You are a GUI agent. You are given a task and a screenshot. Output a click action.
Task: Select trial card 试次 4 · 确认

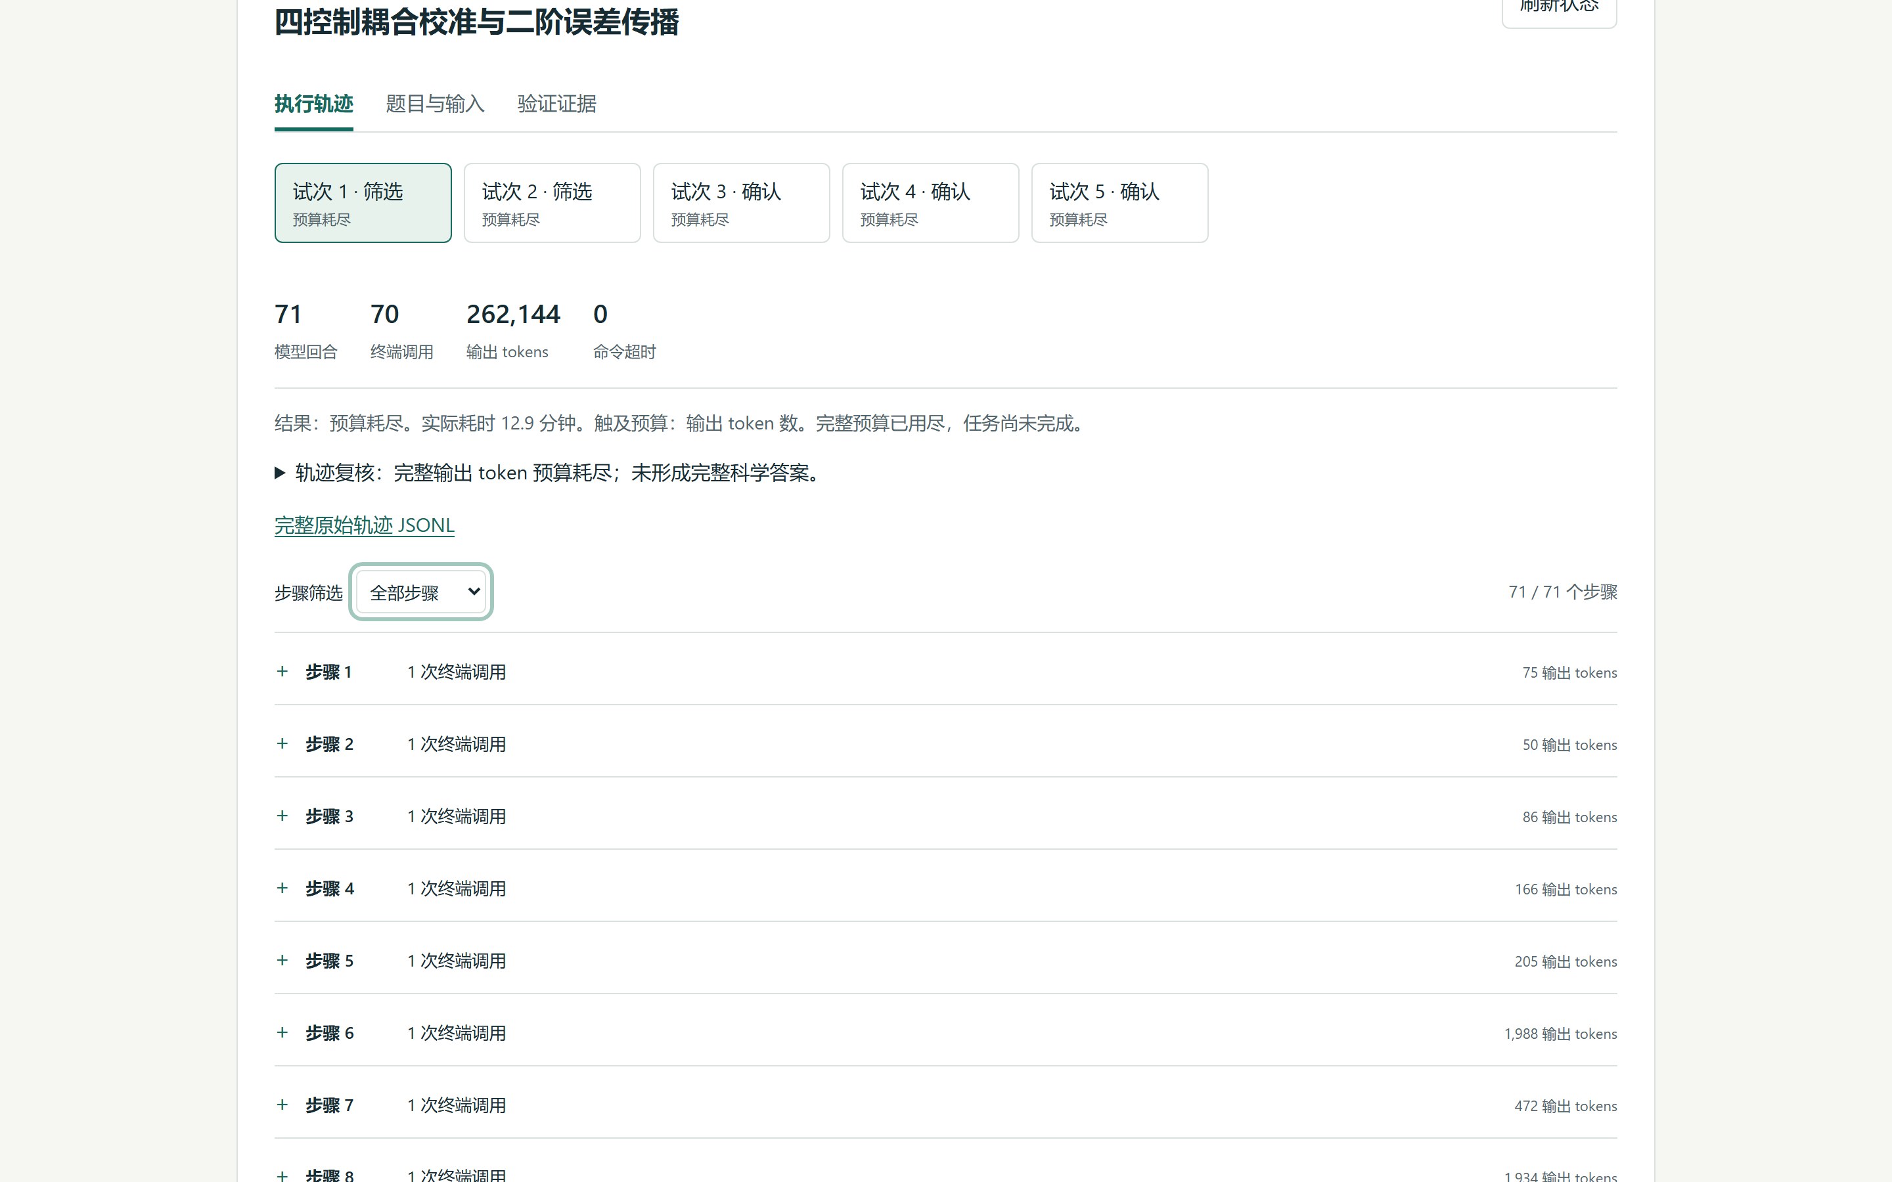point(930,204)
